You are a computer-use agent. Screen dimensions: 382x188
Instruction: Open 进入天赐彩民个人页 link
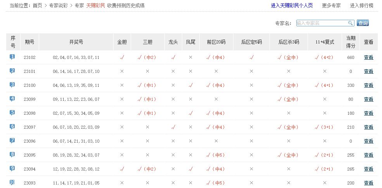[292, 5]
